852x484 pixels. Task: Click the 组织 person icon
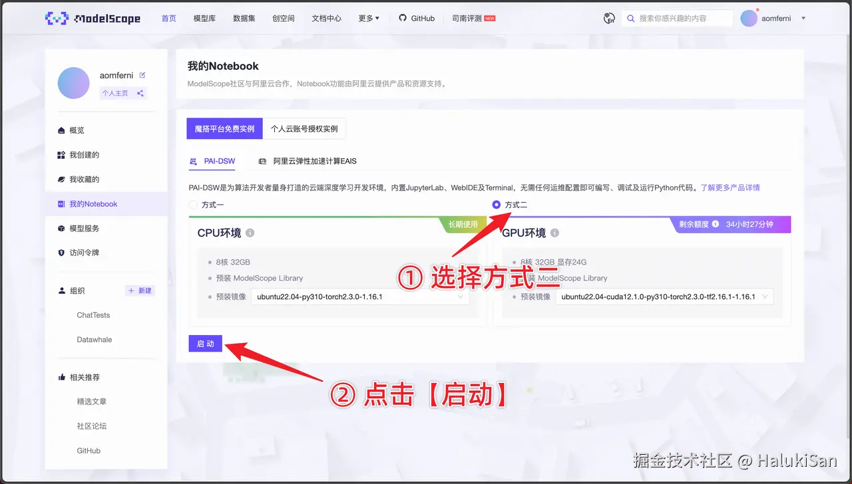(62, 291)
